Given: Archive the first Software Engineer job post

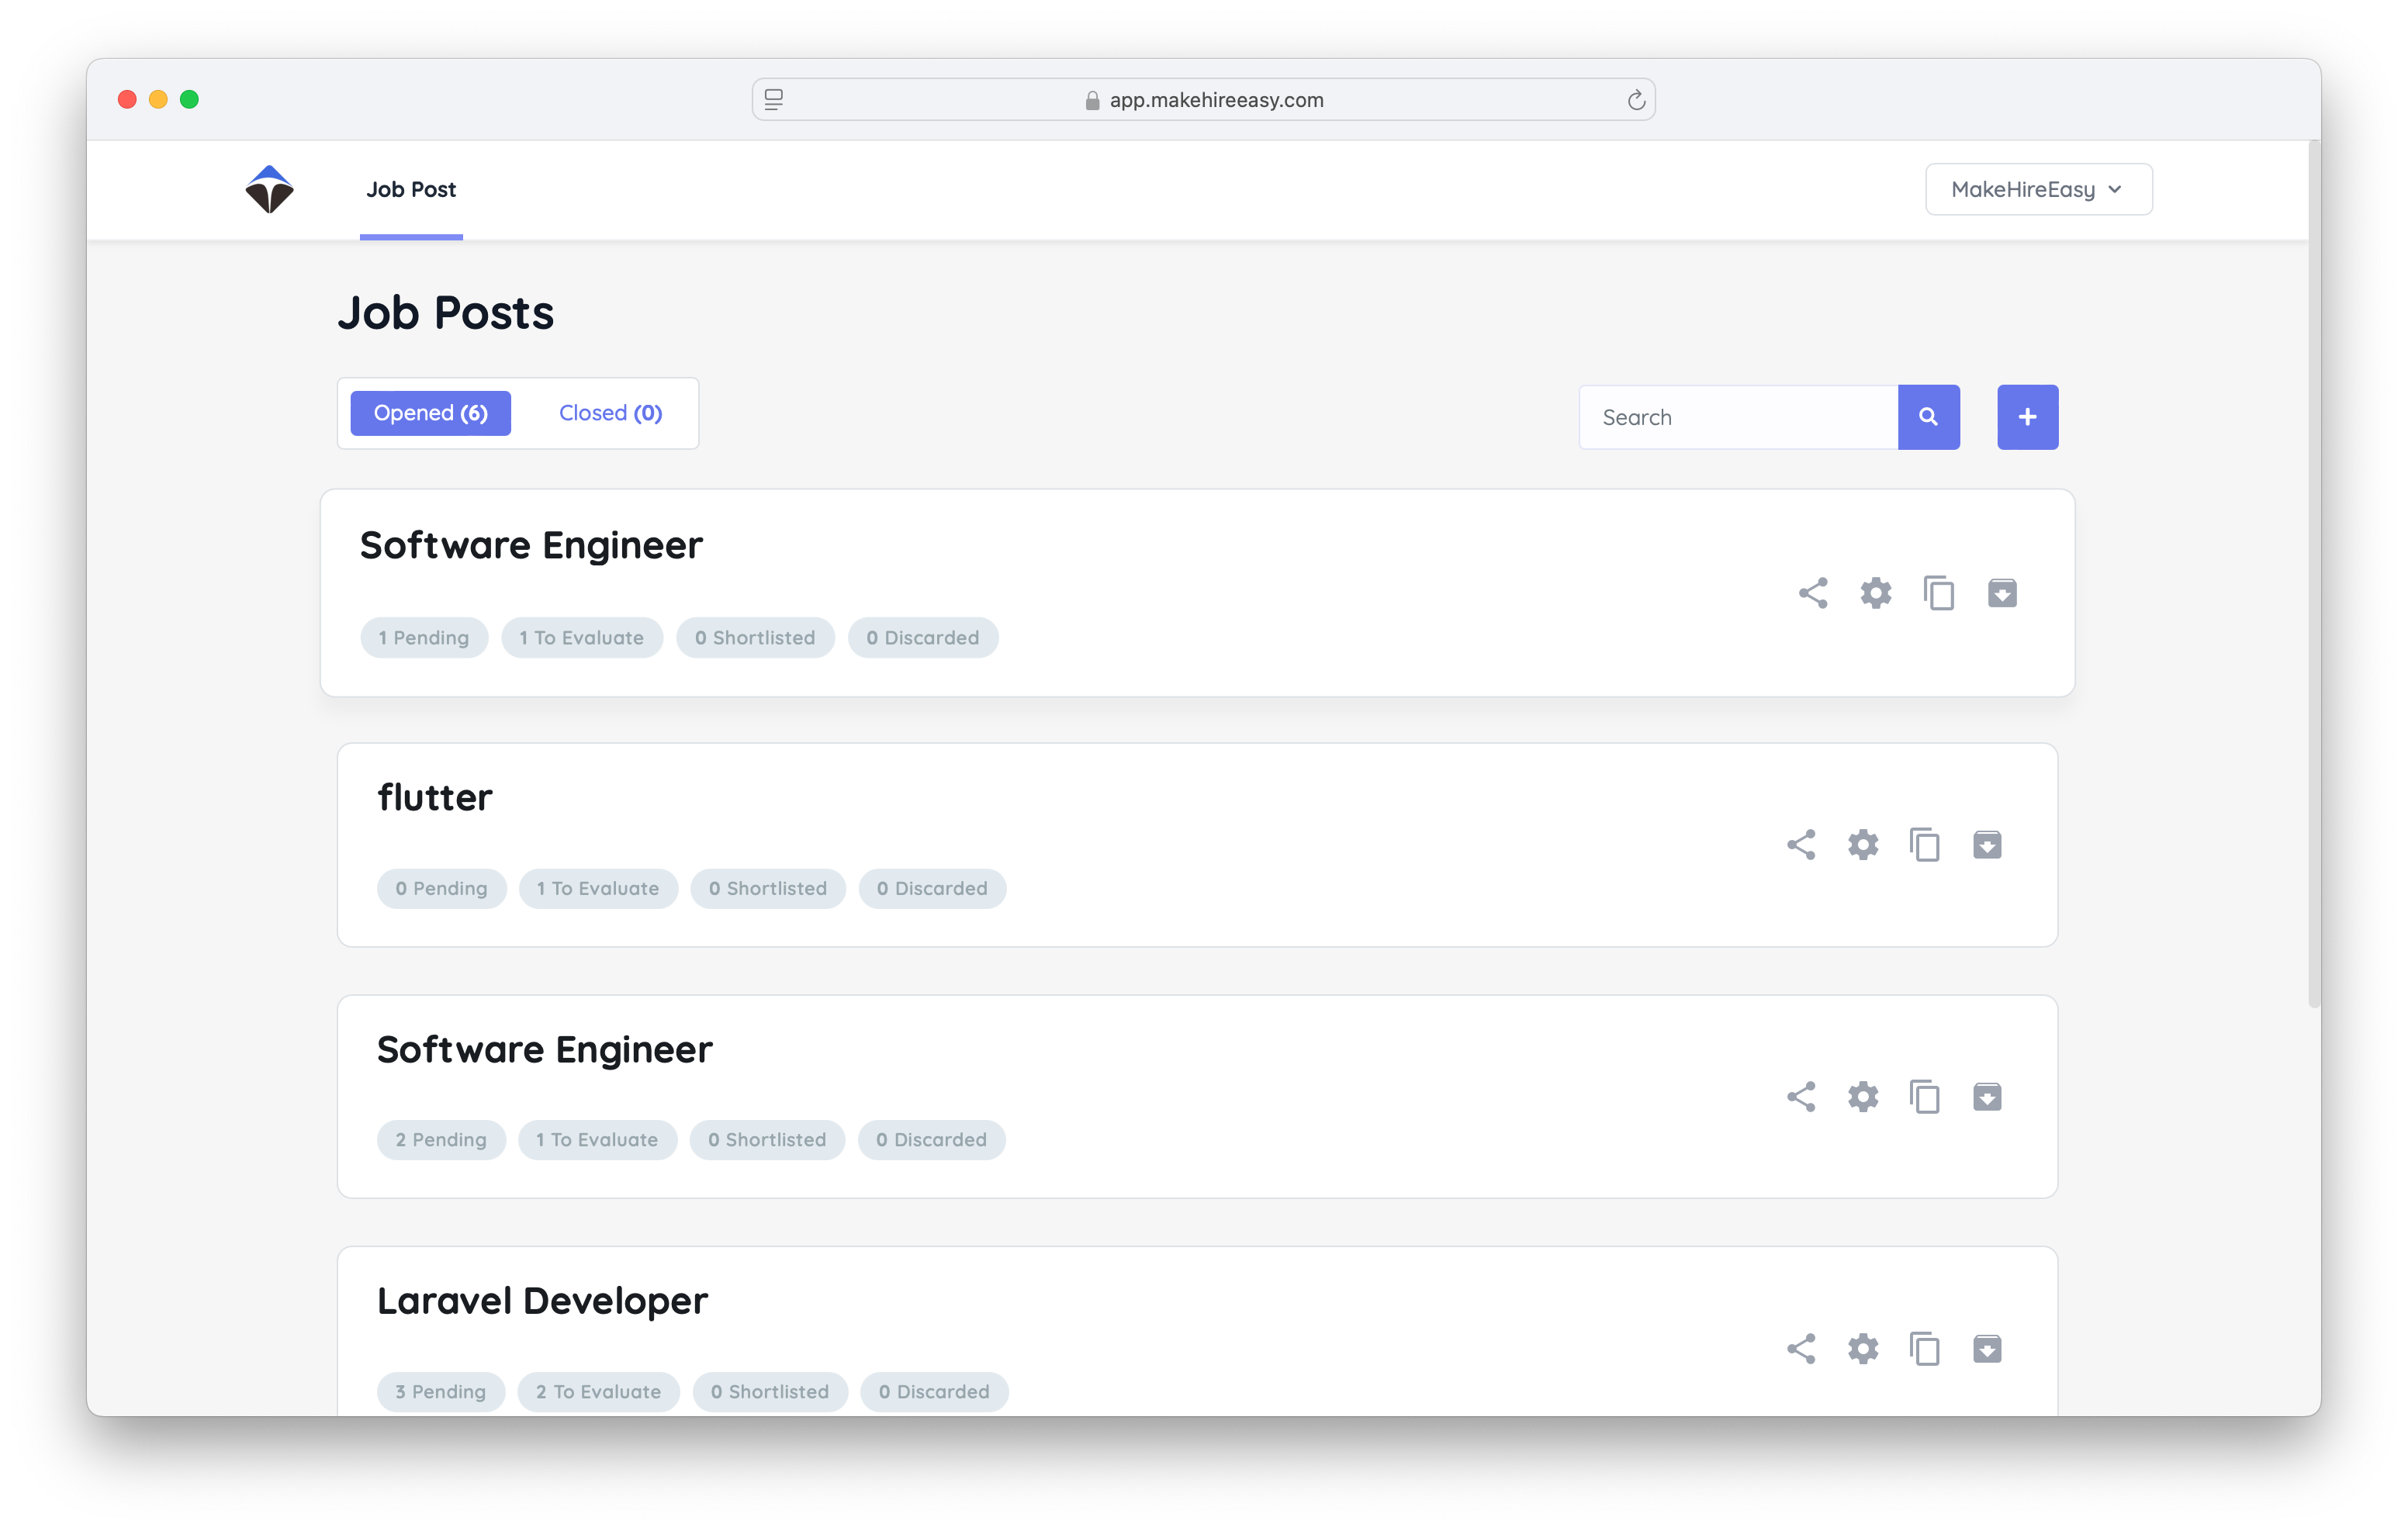Looking at the screenshot, I should point(2001,593).
